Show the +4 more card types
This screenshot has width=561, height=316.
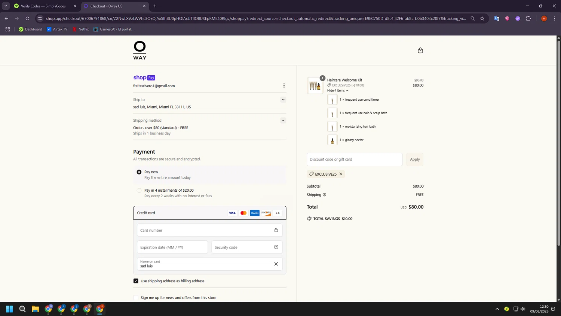(x=278, y=213)
